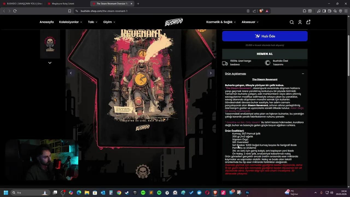
Task: Click Ürün Açıklaması heading link
Action: tap(235, 74)
